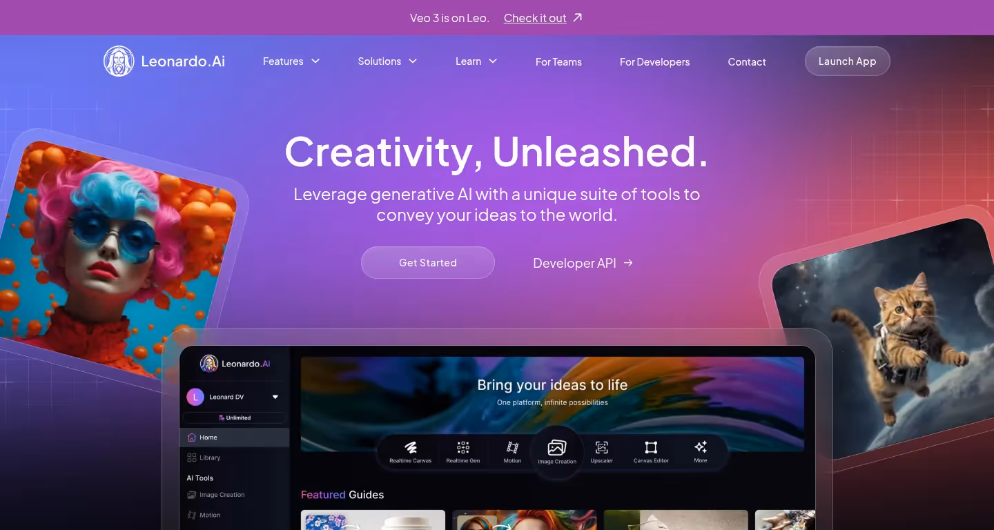Follow the Check it out link
Viewport: 994px width, 530px height.
[535, 18]
